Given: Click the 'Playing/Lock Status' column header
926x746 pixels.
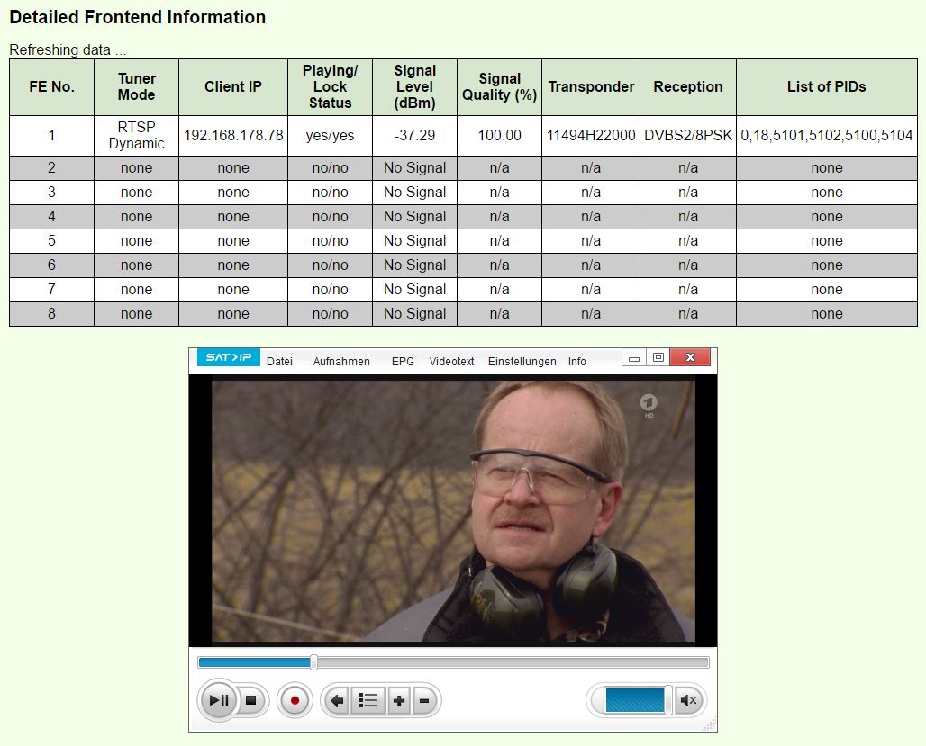Looking at the screenshot, I should 330,86.
